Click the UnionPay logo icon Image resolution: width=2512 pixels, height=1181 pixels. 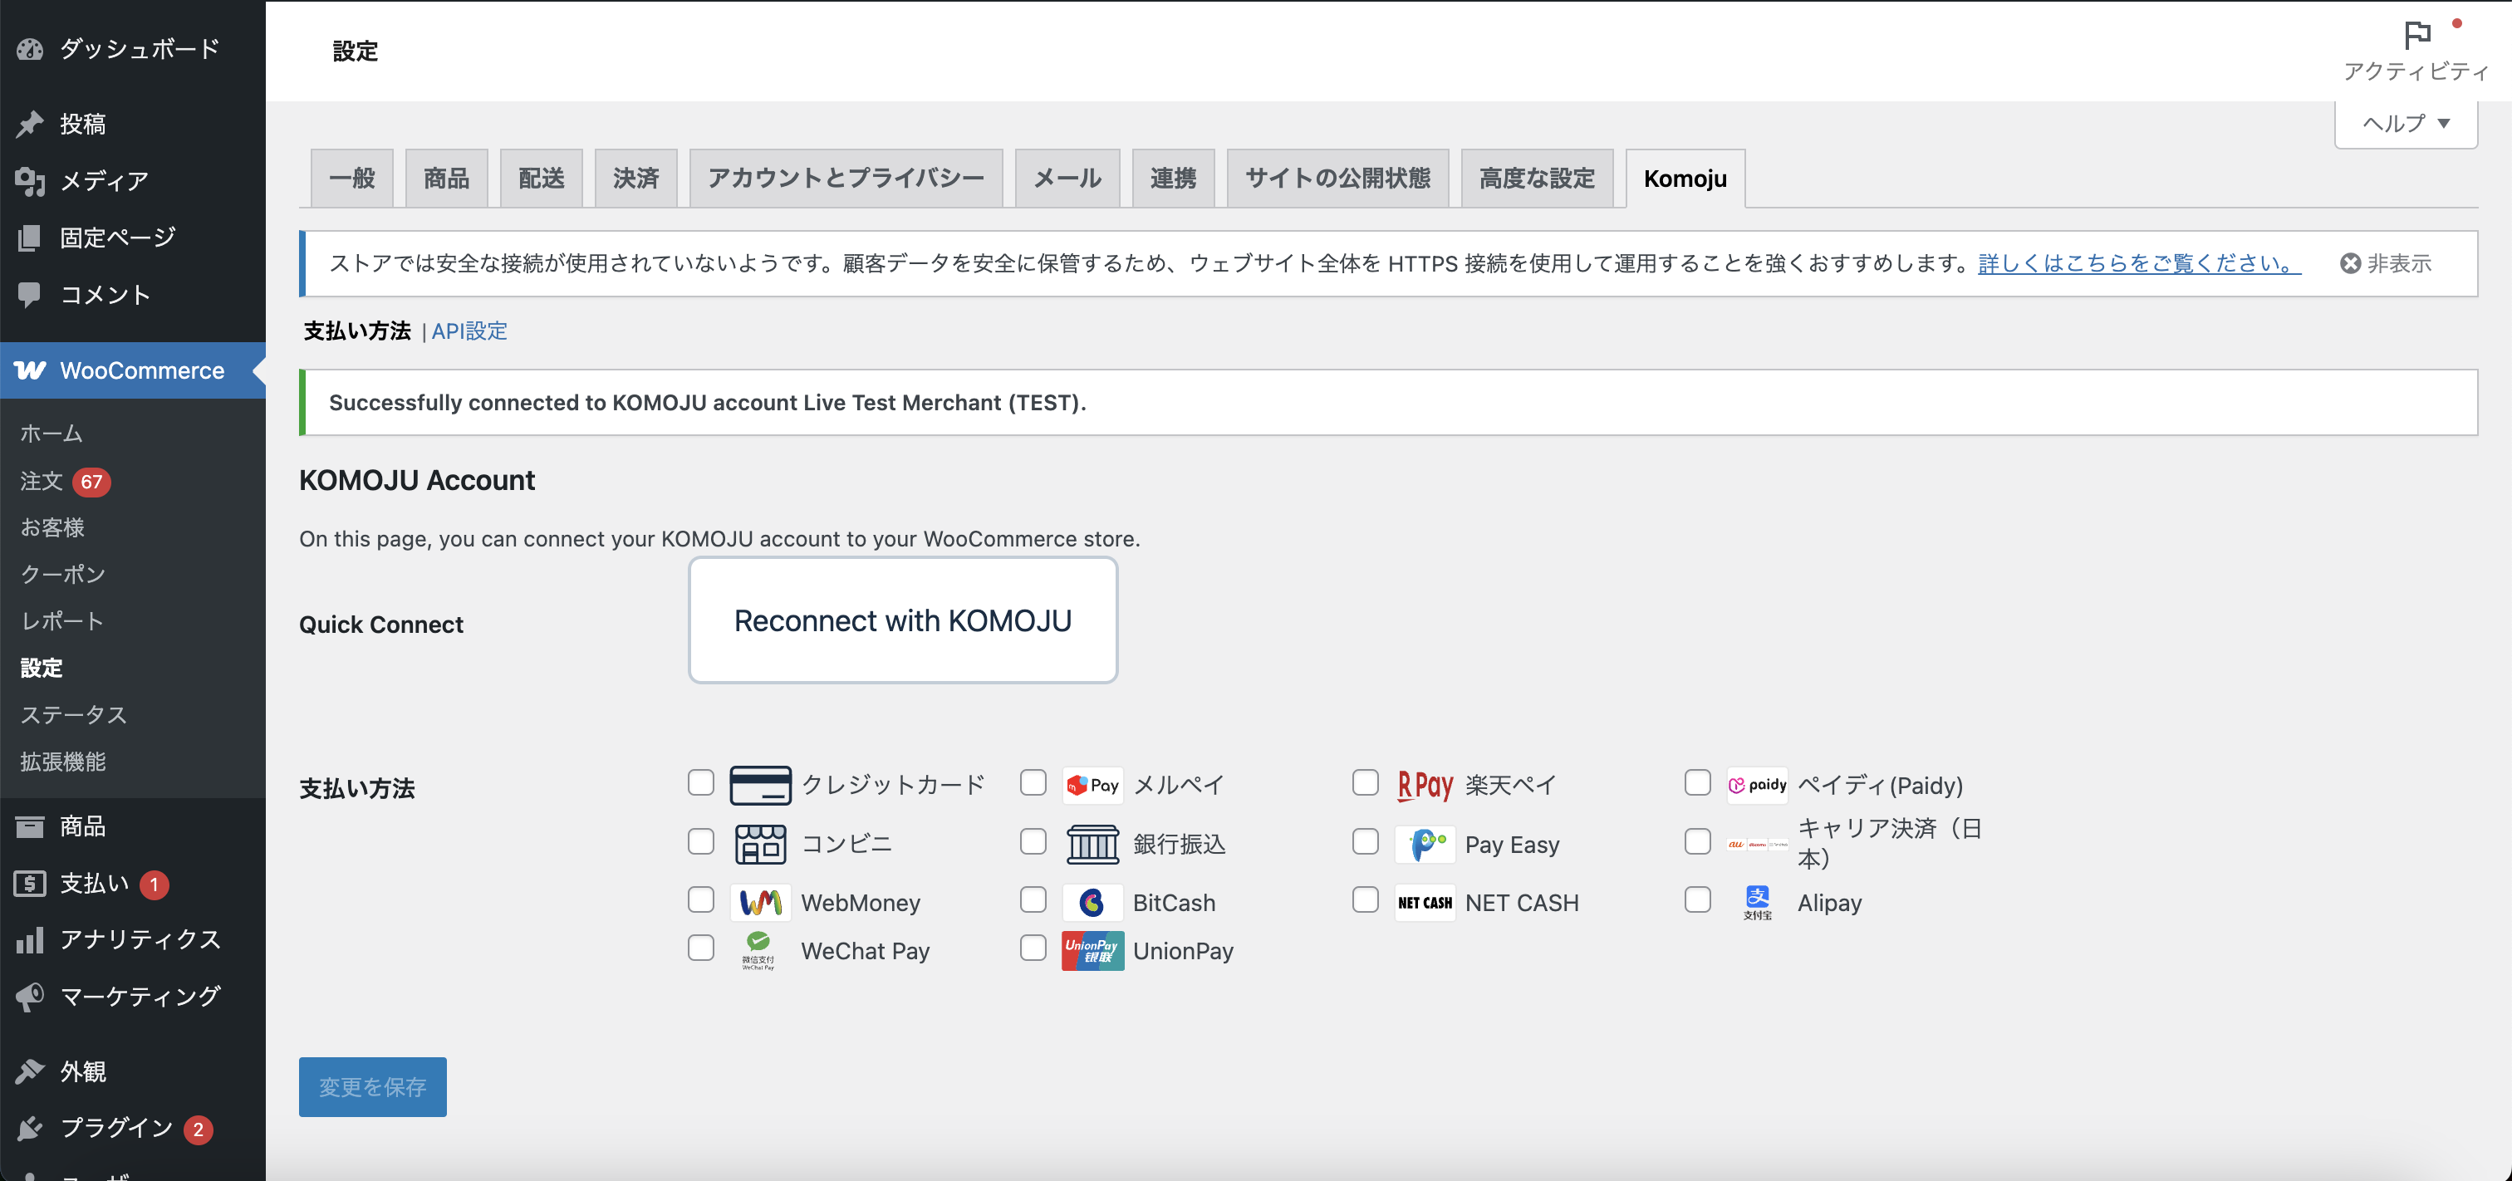(1092, 951)
